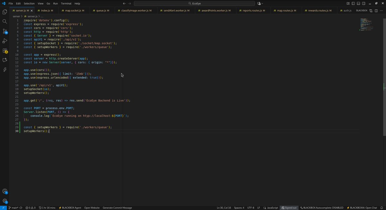Change indentation via Spaces: 4
The image size is (386, 210).
click(239, 208)
